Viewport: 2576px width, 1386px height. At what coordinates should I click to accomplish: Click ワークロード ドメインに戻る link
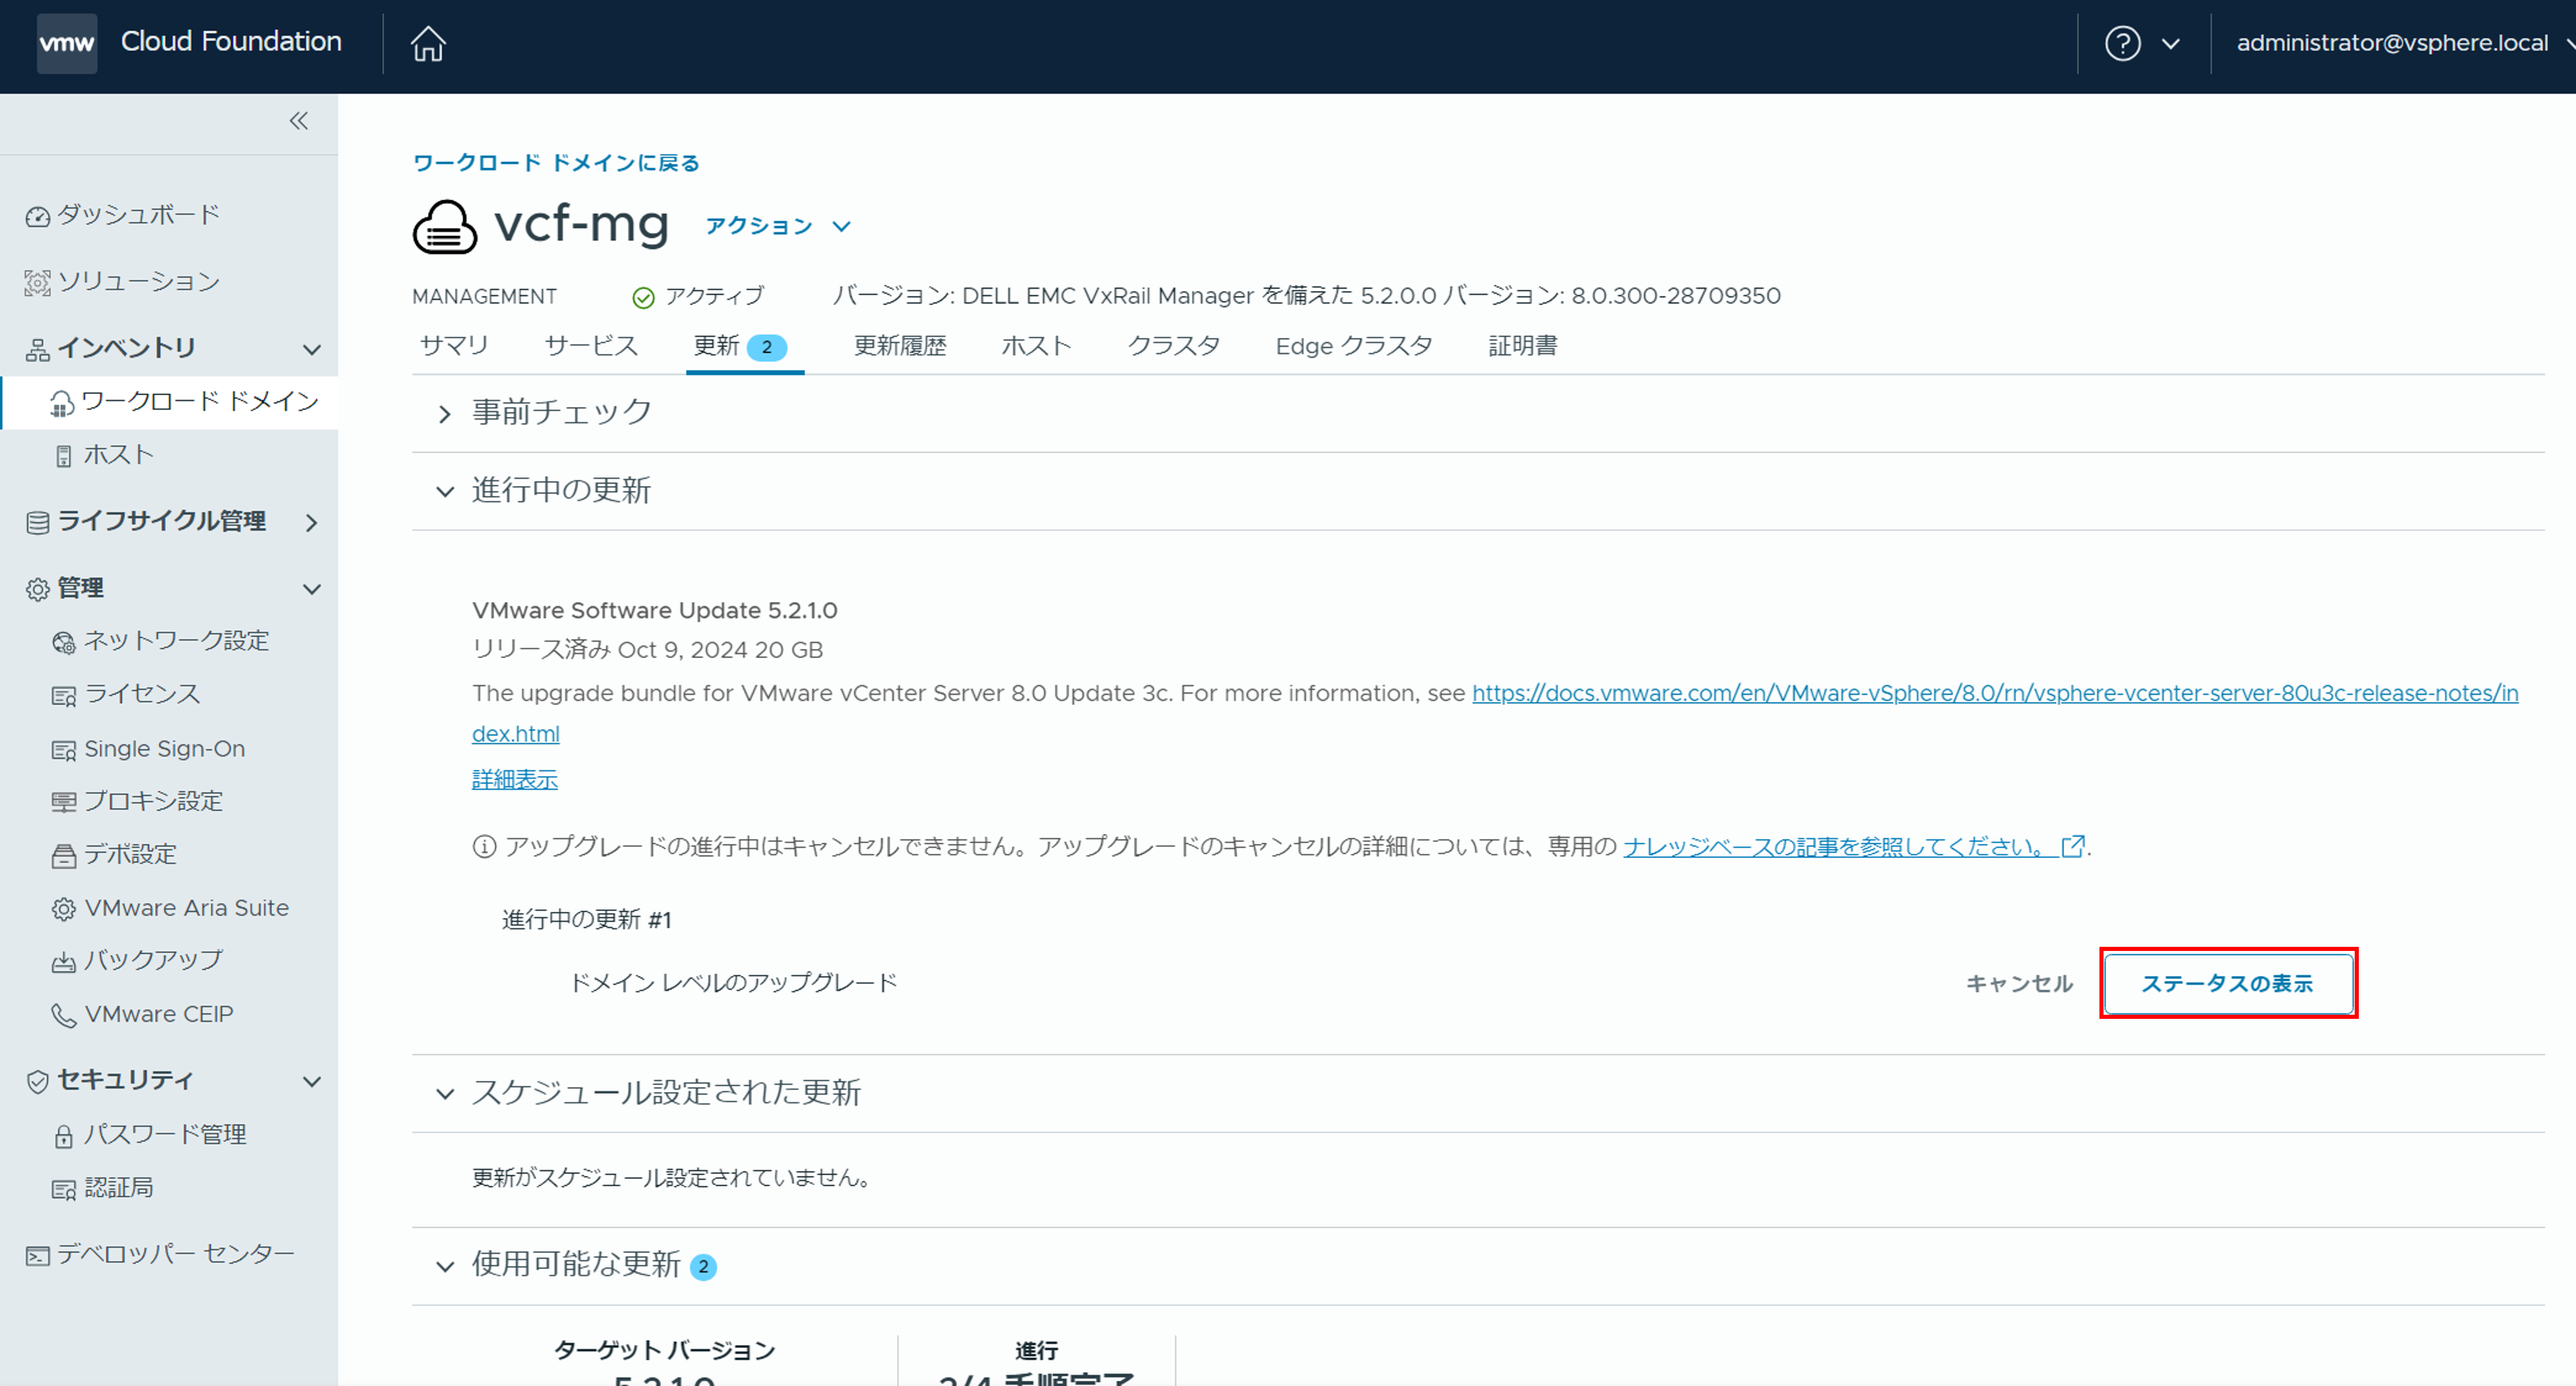click(556, 163)
